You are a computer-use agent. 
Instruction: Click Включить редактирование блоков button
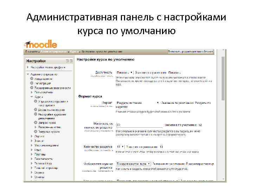click(x=190, y=52)
